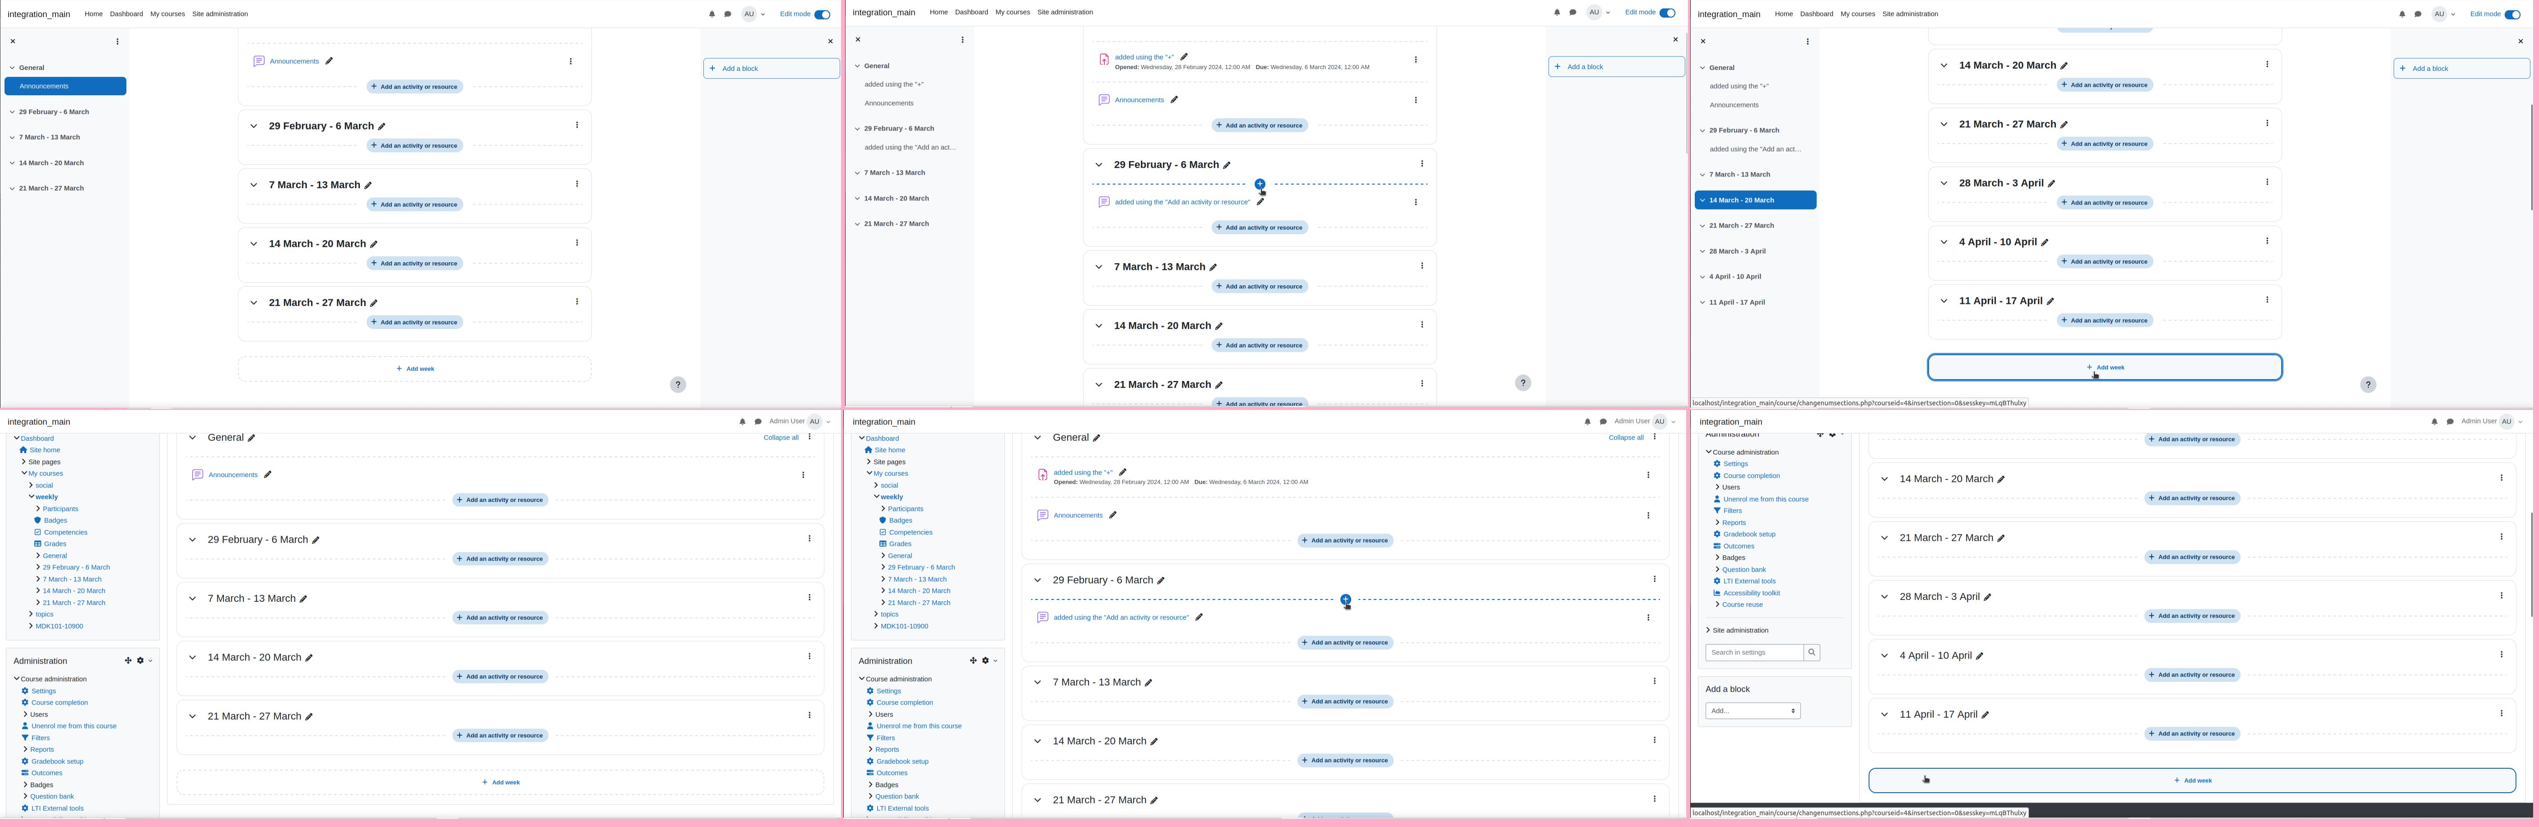The width and height of the screenshot is (2539, 827).
Task: Open messaging bubble icon in bottom-middle panel
Action: [x=1603, y=422]
